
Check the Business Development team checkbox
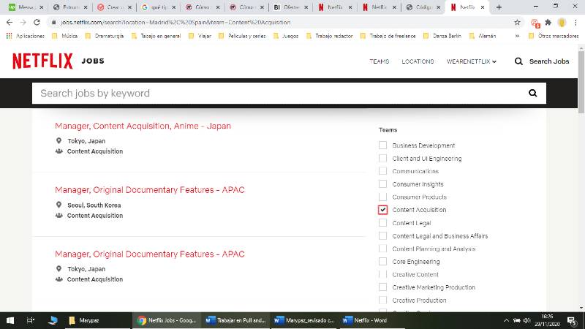[382, 145]
